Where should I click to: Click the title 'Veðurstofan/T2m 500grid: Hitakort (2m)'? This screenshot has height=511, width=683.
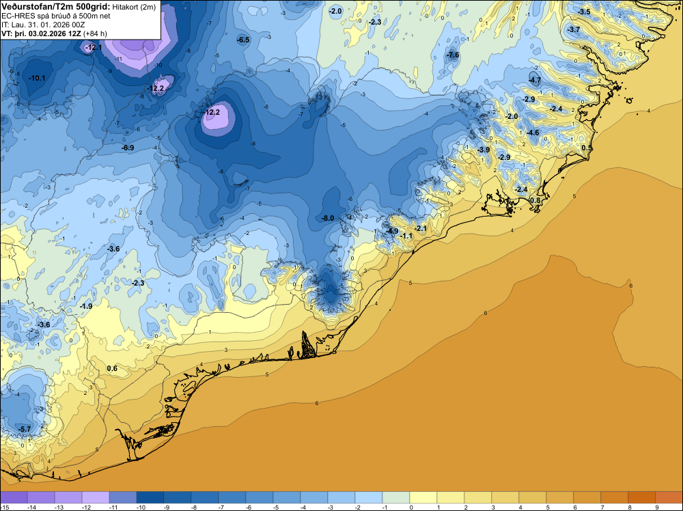(79, 6)
